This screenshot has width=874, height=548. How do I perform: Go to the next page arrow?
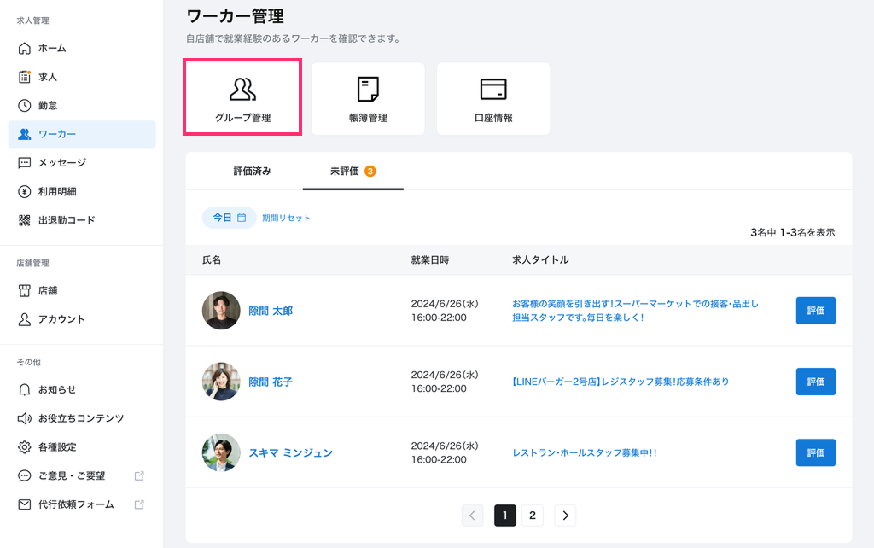pyautogui.click(x=565, y=515)
